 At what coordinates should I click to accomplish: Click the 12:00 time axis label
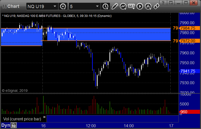[91, 126]
